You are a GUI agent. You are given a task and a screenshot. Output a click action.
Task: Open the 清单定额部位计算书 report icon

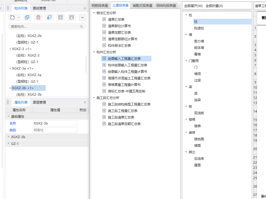104,39
